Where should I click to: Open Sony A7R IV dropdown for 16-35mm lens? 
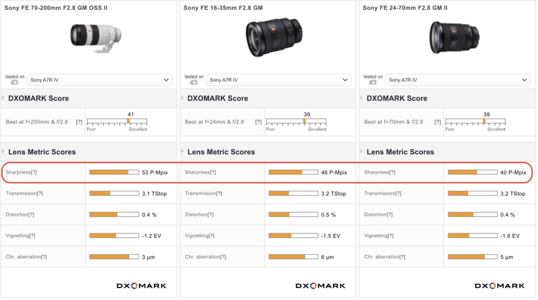[x=278, y=80]
